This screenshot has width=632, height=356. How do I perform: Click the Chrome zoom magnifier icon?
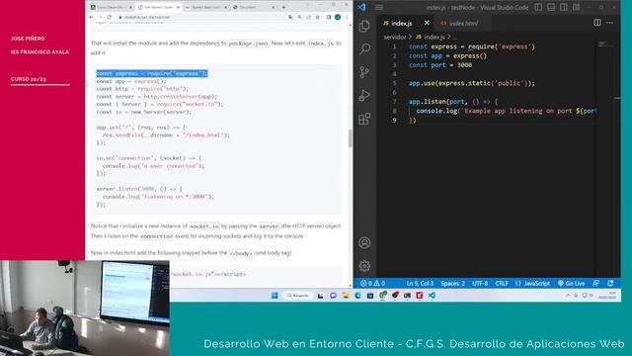(x=300, y=18)
